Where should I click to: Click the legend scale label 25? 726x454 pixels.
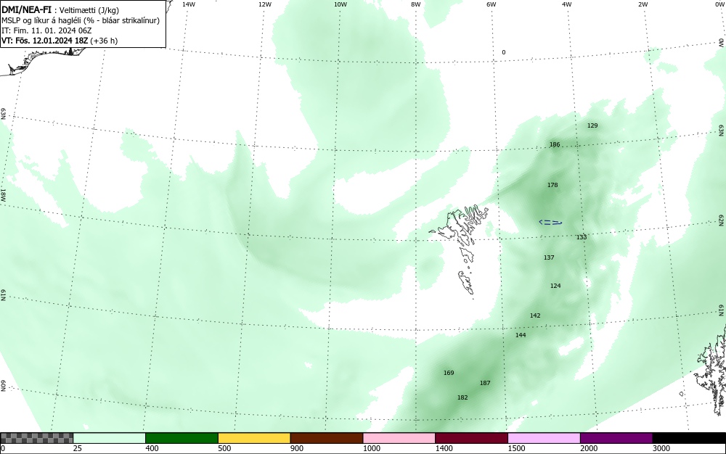(x=78, y=448)
